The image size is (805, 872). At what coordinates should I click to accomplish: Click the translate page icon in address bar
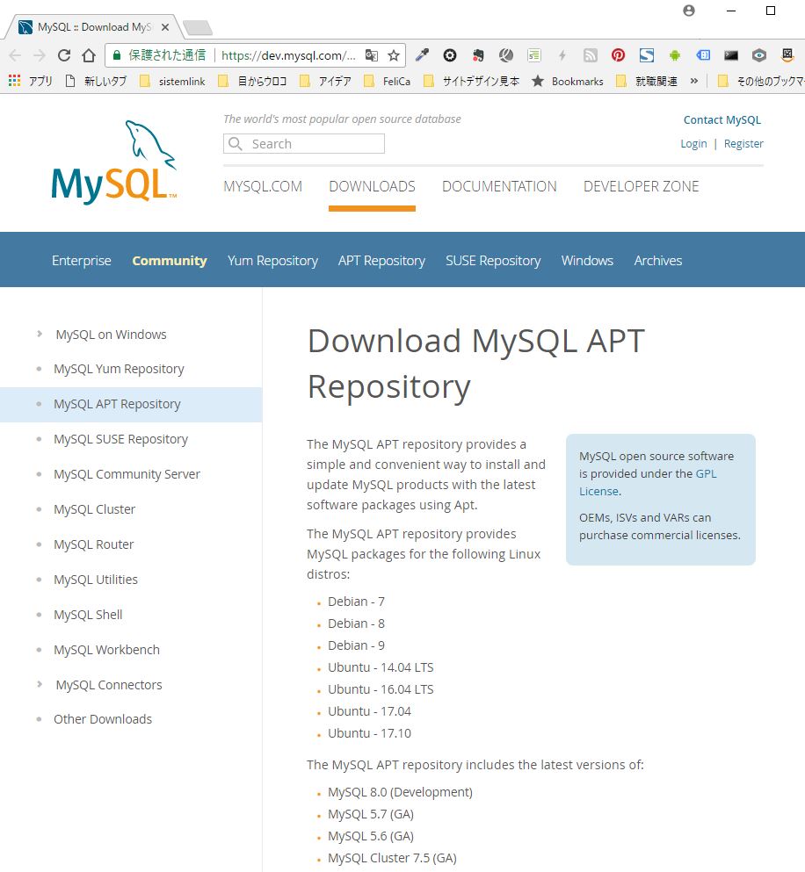[372, 55]
